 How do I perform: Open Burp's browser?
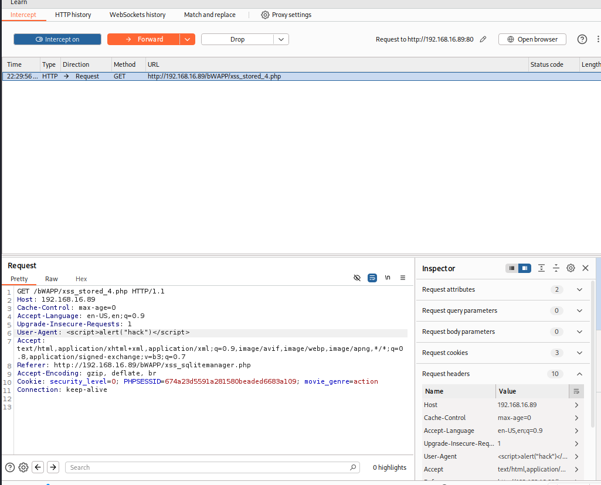point(532,39)
